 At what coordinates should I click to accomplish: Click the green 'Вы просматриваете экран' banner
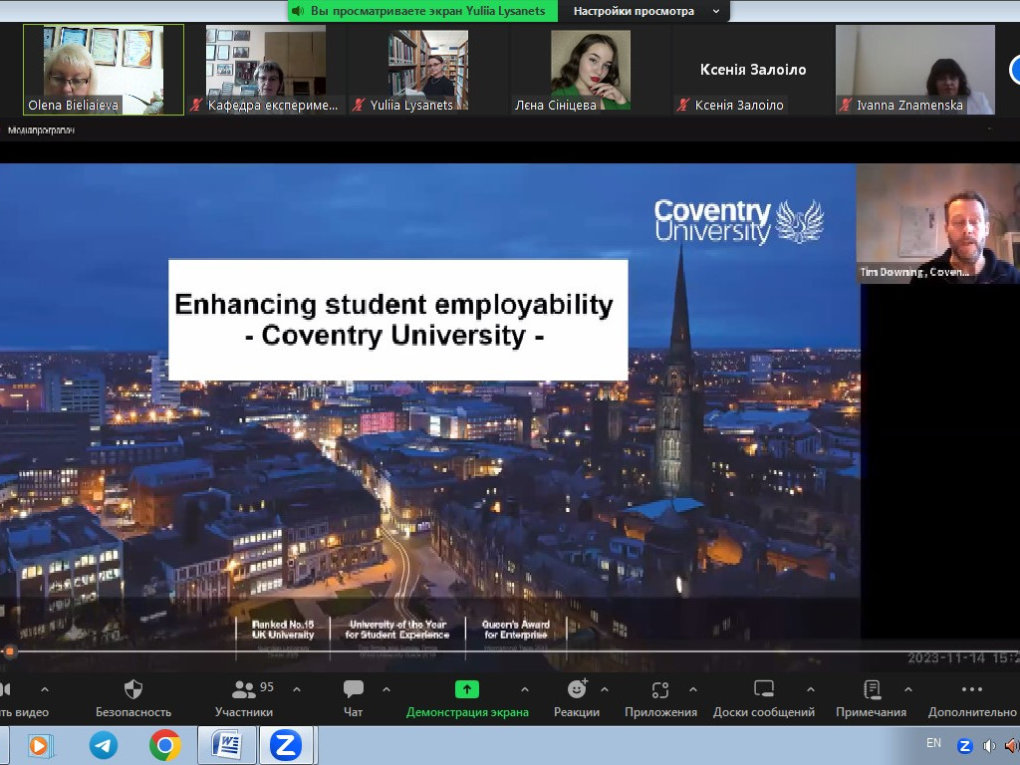pos(422,11)
